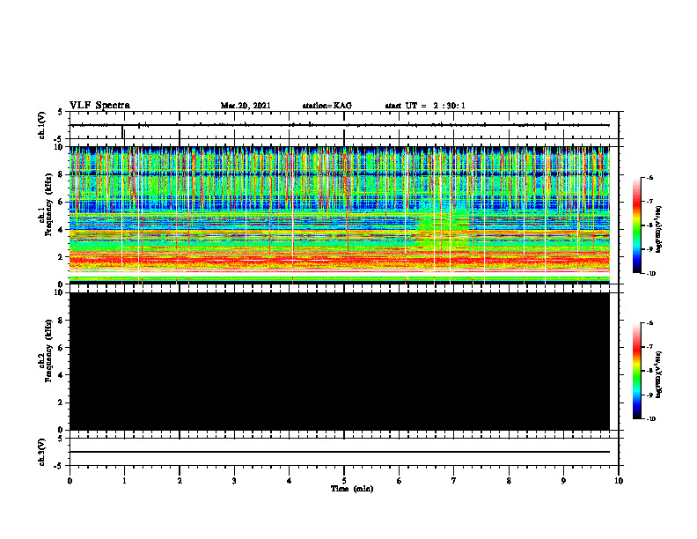Screen dimensions: 697x539
Task: Click time axis tick label "9"
Action: 563,481
